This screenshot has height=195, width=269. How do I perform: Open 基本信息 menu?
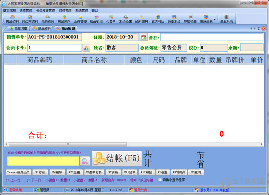coord(9,10)
